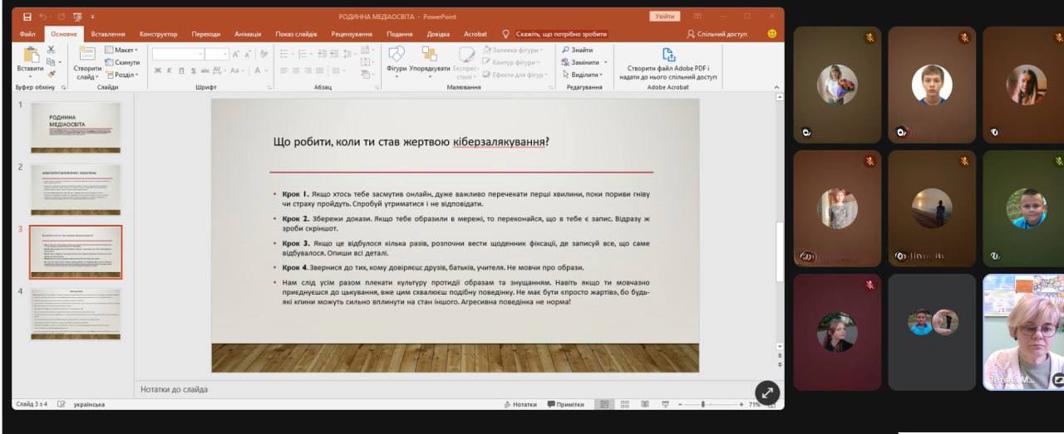Expand the Select (Виділити) dropdown
This screenshot has width=1064, height=434.
pos(584,74)
